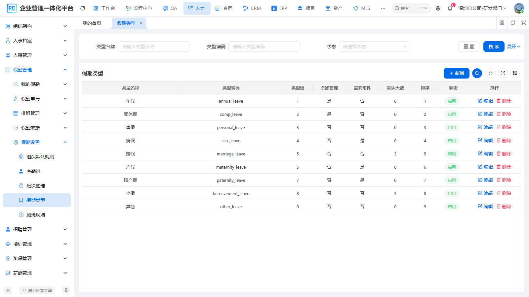The image size is (529, 297).
Task: Expand the 假勤申请 submenu
Action: click(x=37, y=99)
